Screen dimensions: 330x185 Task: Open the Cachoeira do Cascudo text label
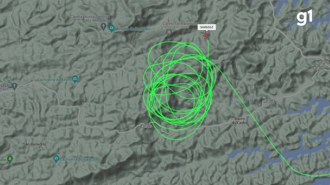tap(79, 159)
